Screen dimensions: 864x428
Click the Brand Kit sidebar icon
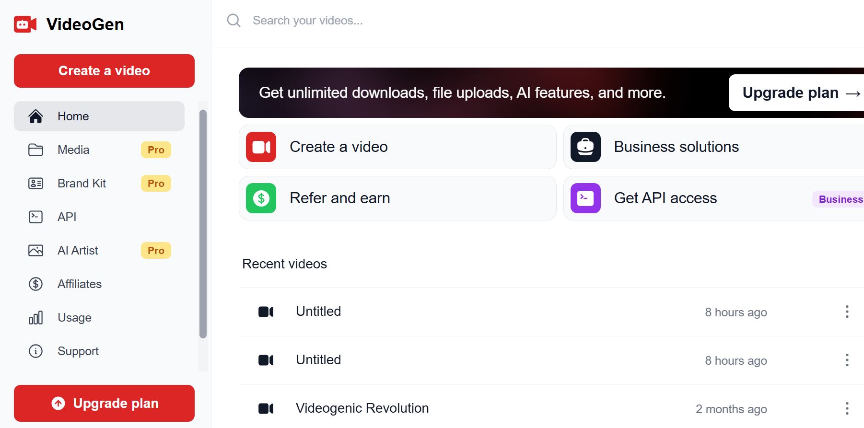pos(36,184)
